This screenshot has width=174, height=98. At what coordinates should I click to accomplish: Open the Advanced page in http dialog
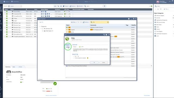pyautogui.click(x=68, y=47)
